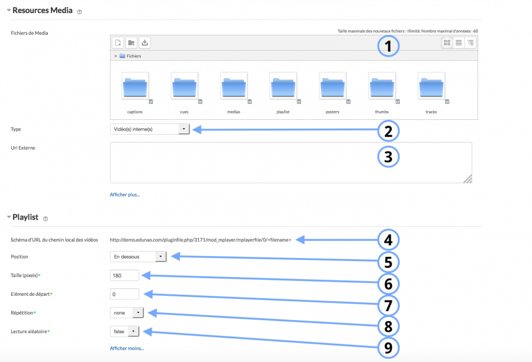Screen dimensions: 532x362
Task: Switch file manager to tree display view
Action: (471, 42)
